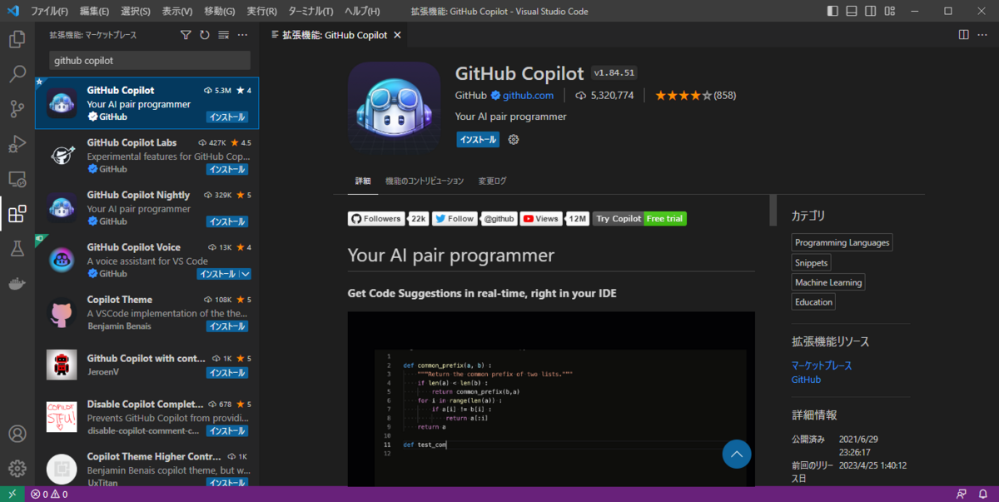The height and width of the screenshot is (502, 999).
Task: Click the remote window status bar icon
Action: (12, 494)
